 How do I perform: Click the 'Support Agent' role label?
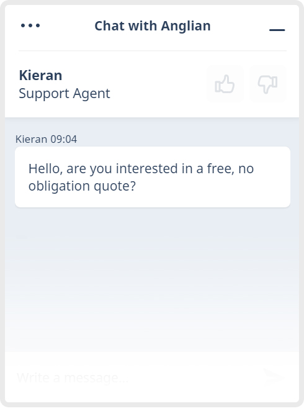coord(65,94)
